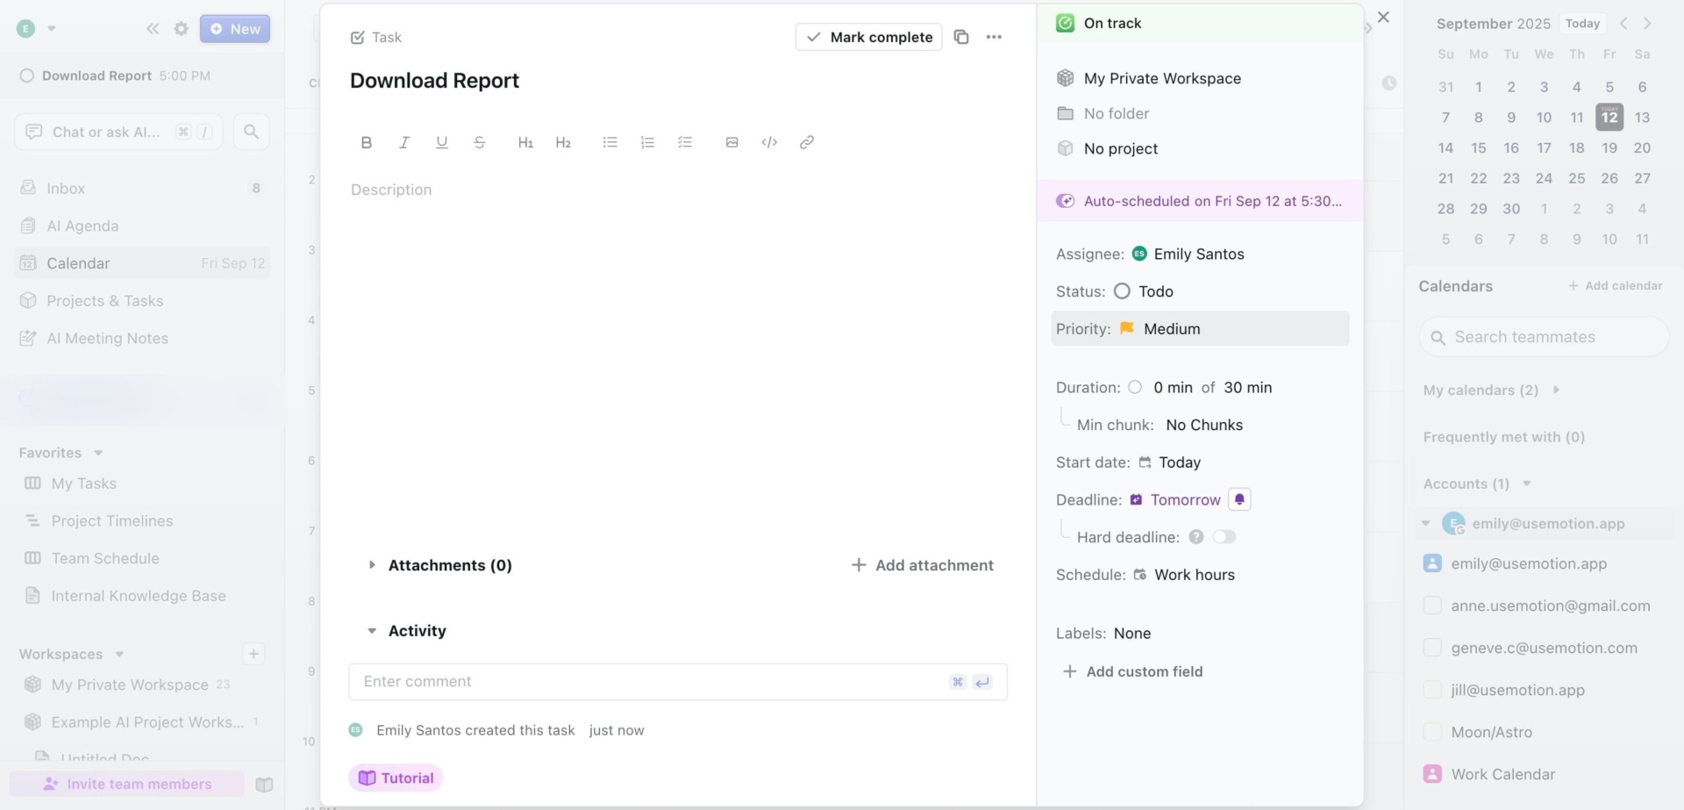Check the jill@usemotion.app calendar checkbox
Screen dimensions: 1684x810
(x=1432, y=690)
